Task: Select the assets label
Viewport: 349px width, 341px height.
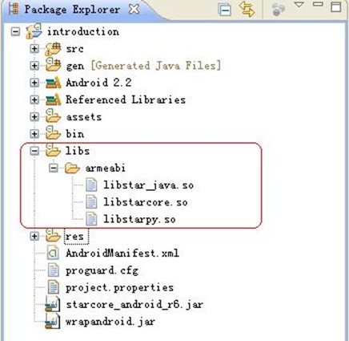Action: pyautogui.click(x=84, y=117)
